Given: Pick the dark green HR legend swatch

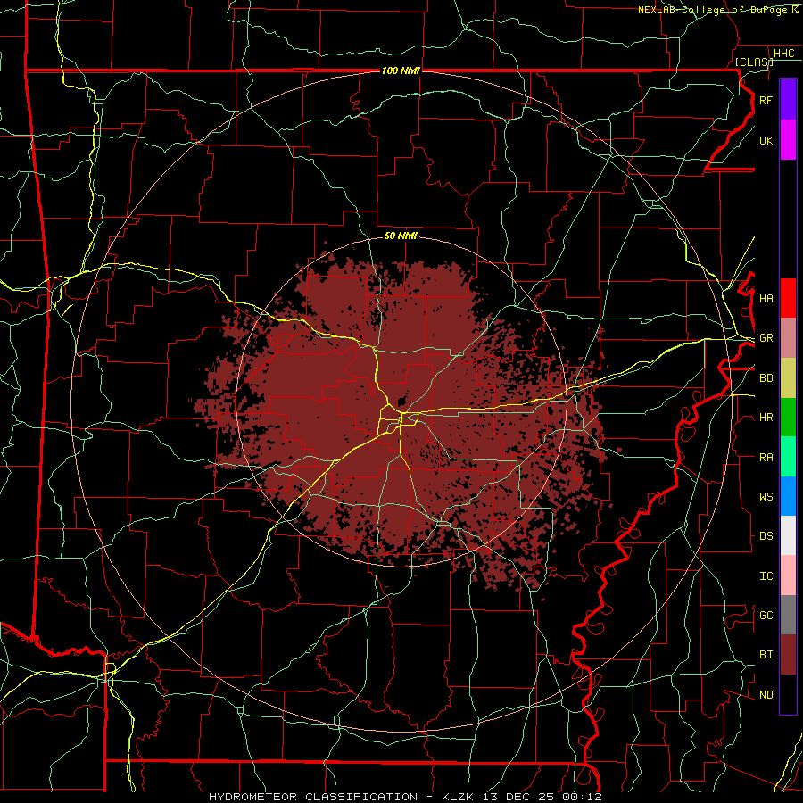Looking at the screenshot, I should tap(788, 418).
